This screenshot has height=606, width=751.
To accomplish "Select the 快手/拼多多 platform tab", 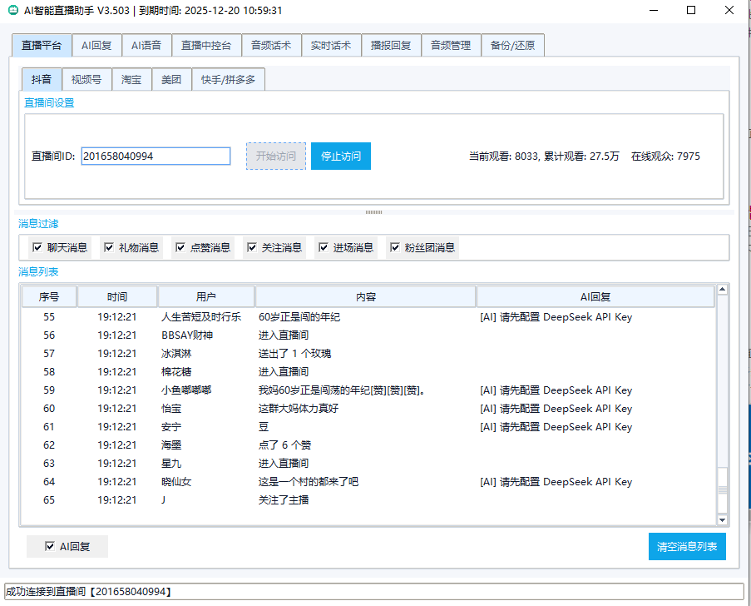I will pyautogui.click(x=228, y=78).
